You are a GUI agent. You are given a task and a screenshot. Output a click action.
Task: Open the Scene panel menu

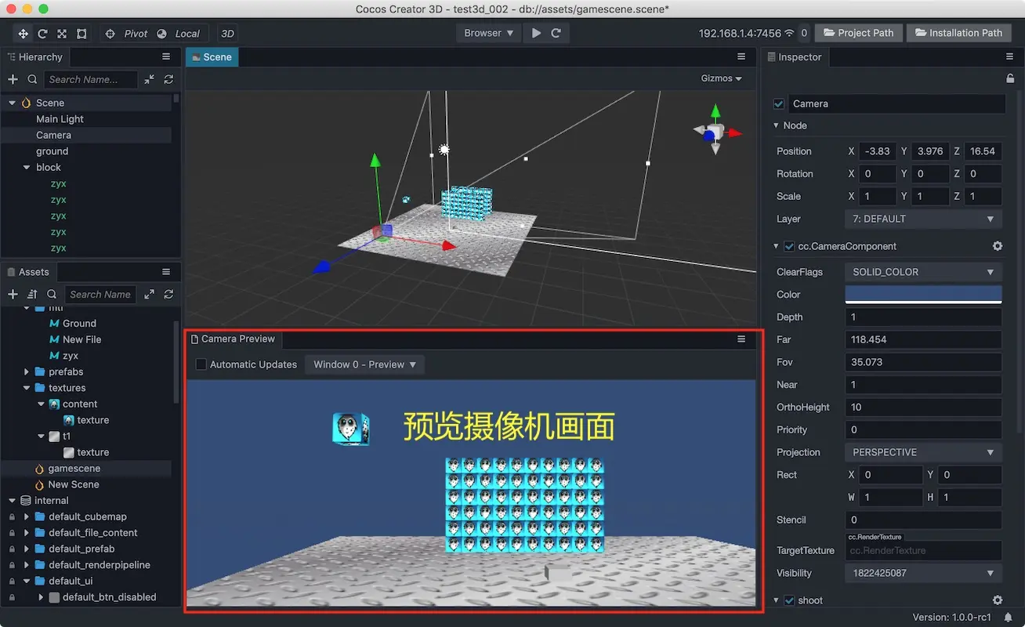tap(741, 57)
